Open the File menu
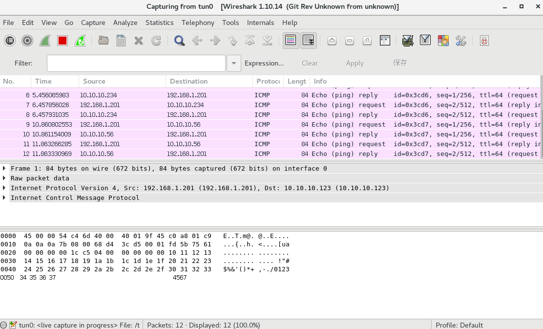 pos(8,22)
